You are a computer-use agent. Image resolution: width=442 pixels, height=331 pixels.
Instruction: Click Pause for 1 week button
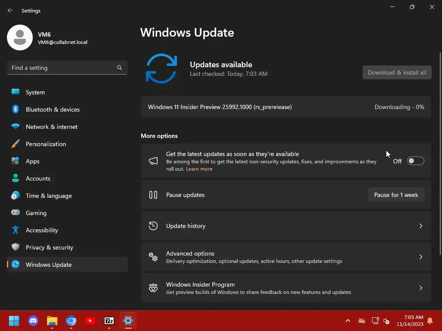click(396, 195)
